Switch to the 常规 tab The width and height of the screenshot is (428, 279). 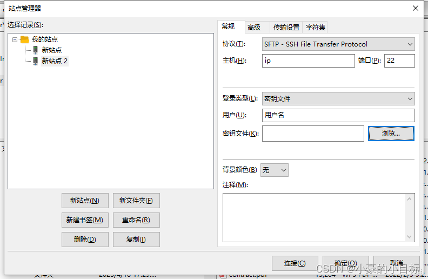click(231, 26)
